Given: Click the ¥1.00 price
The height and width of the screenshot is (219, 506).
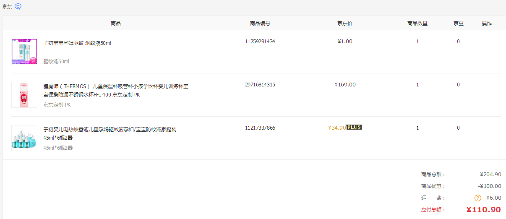Looking at the screenshot, I should point(345,42).
